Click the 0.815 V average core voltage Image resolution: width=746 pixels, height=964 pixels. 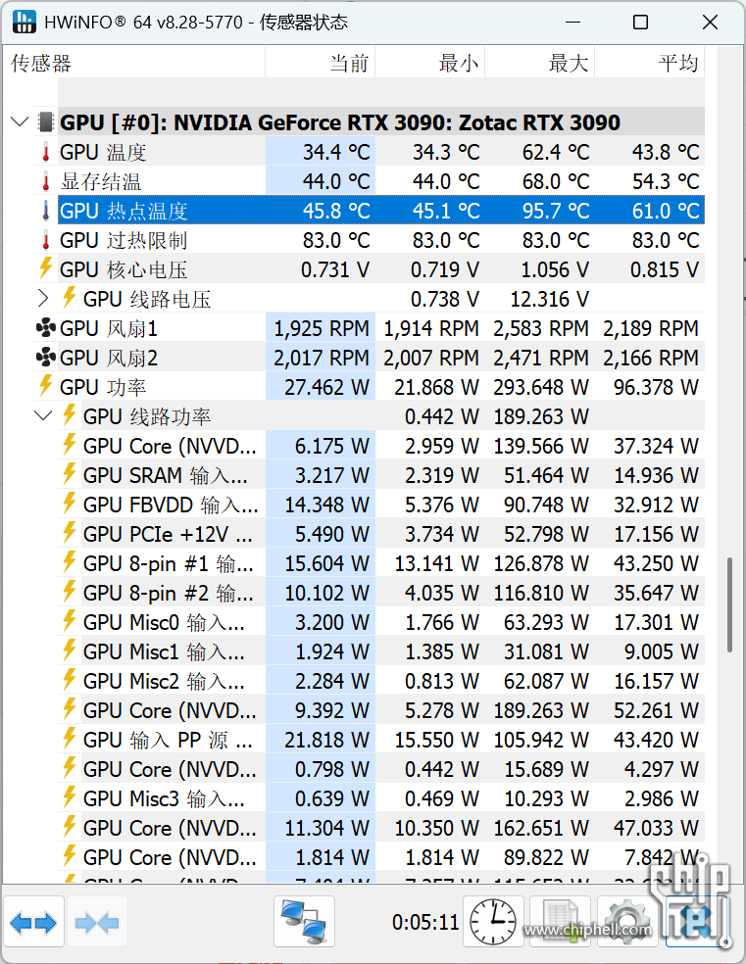(665, 269)
